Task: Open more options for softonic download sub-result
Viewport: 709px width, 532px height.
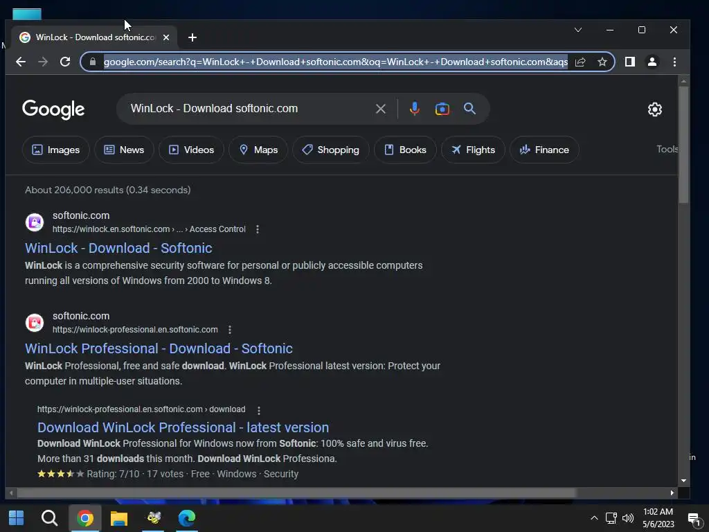Action: (x=259, y=410)
